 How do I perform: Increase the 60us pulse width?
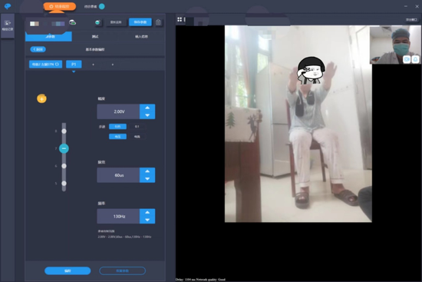(x=147, y=171)
